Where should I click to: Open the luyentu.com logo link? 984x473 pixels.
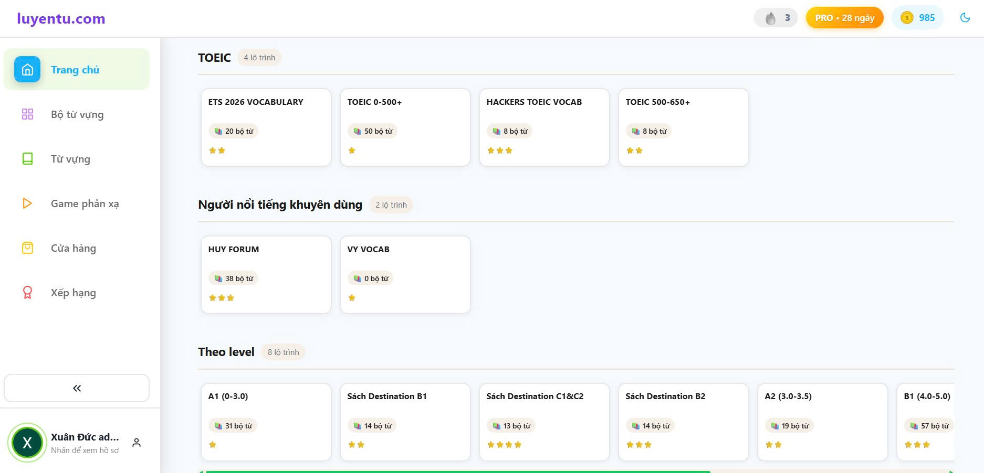[61, 19]
